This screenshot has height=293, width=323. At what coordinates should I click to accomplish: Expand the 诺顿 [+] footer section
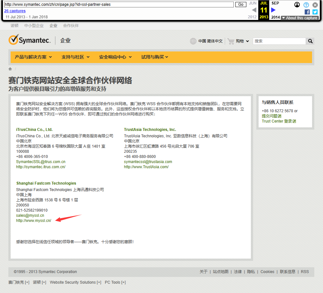(x=40, y=282)
